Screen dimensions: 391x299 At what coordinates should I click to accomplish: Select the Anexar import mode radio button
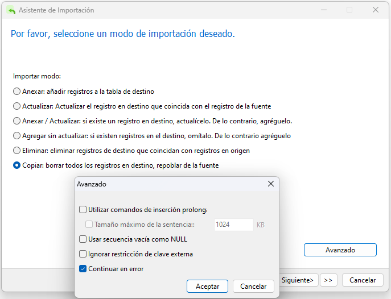17,91
